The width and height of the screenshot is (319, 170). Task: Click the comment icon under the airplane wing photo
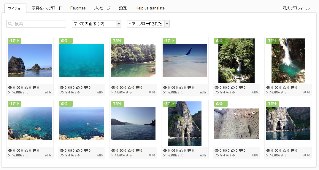189,88
